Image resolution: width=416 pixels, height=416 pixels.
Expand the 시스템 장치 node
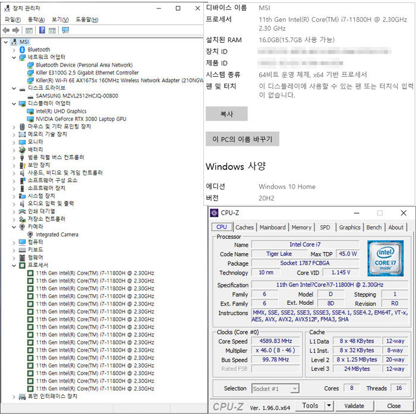point(14,196)
